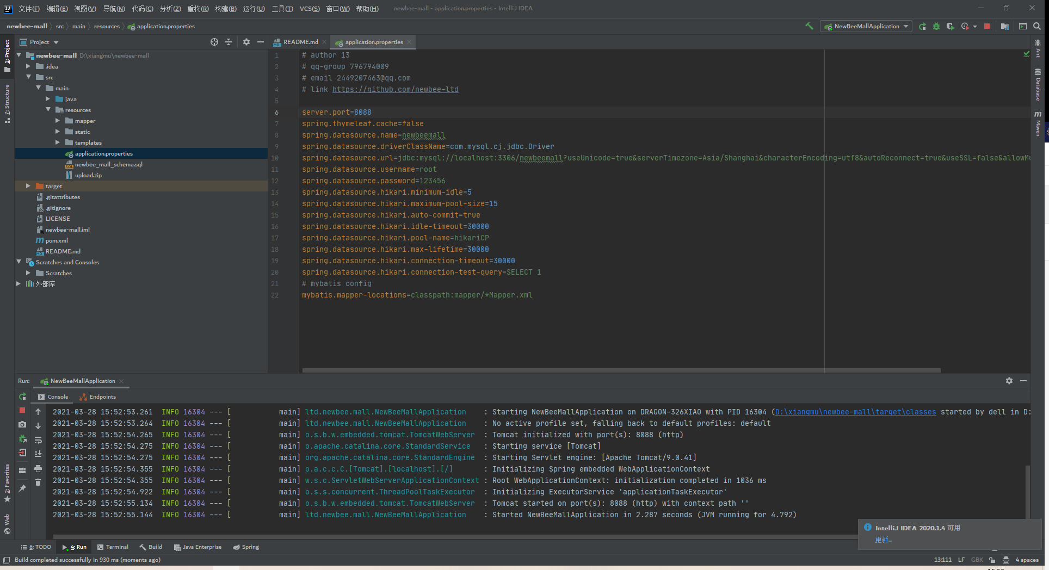Toggle scroll to end of console
Viewport: 1049px width, 570px height.
click(x=38, y=454)
